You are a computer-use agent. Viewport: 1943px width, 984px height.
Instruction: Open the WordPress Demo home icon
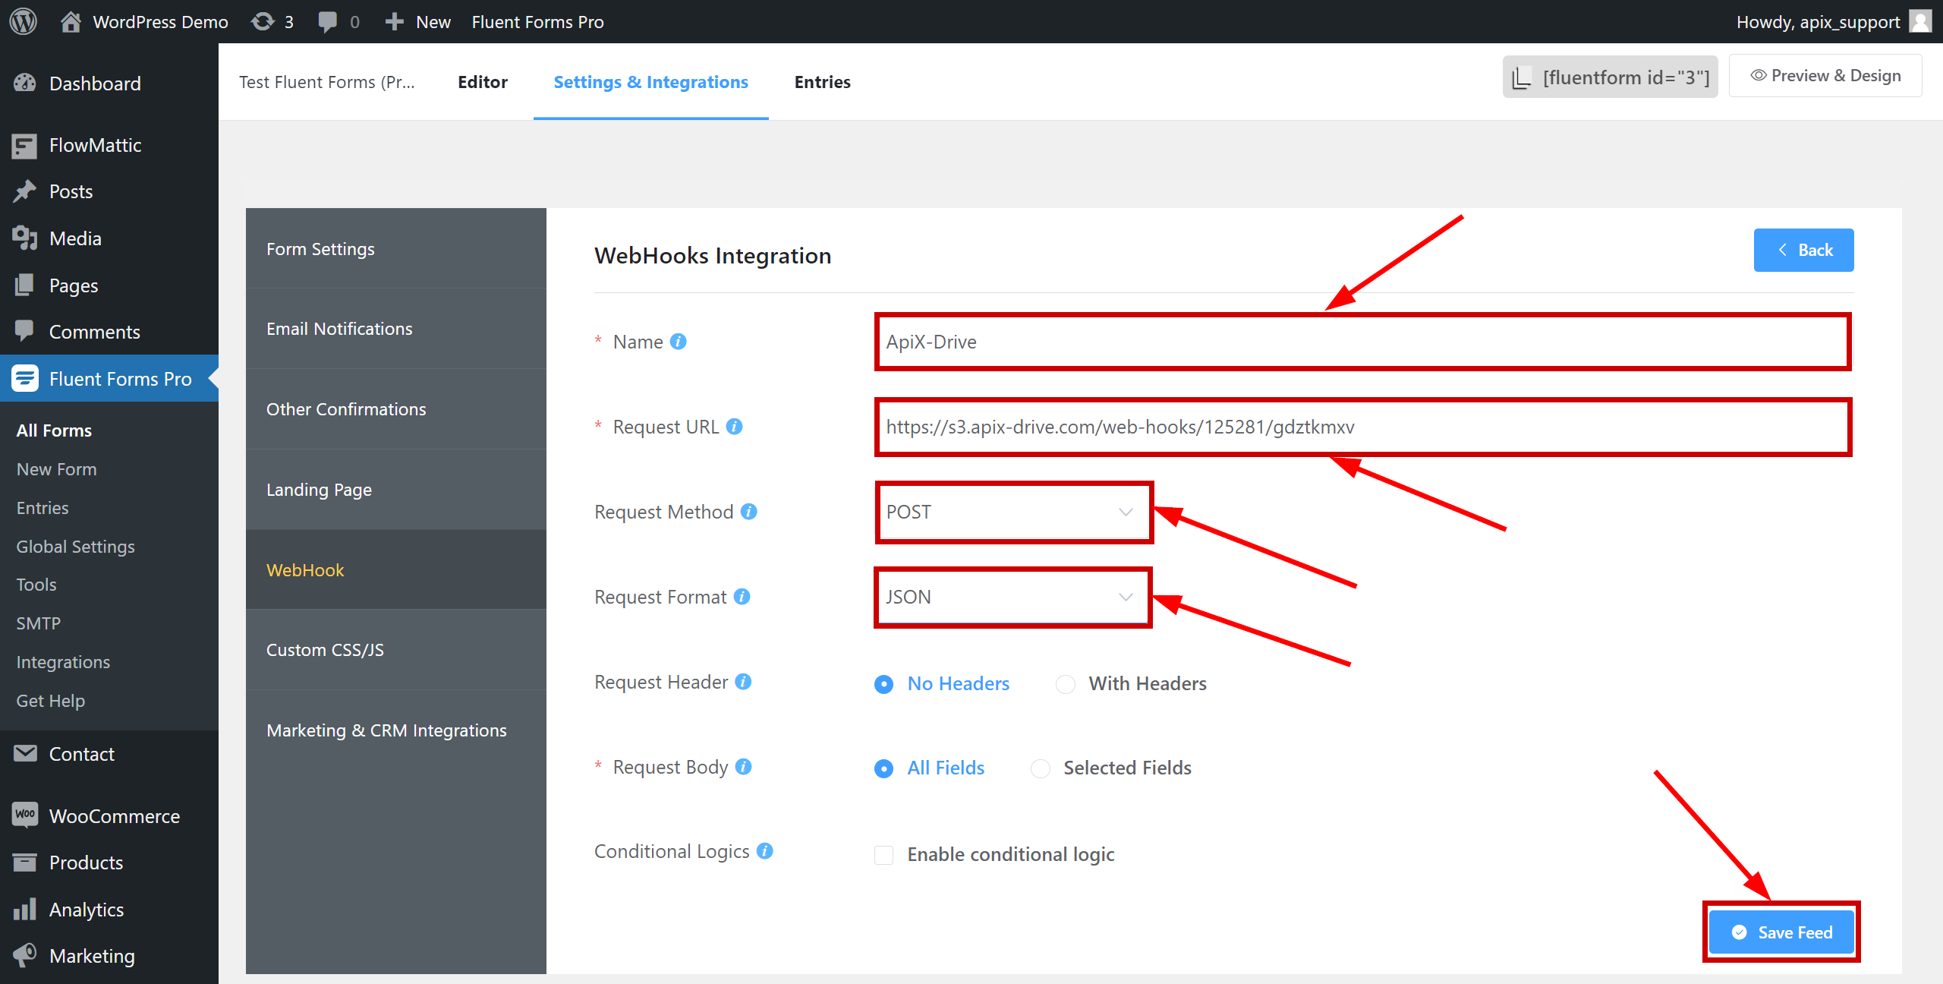(x=71, y=21)
